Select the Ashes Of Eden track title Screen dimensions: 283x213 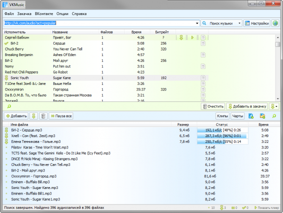coord(65,55)
